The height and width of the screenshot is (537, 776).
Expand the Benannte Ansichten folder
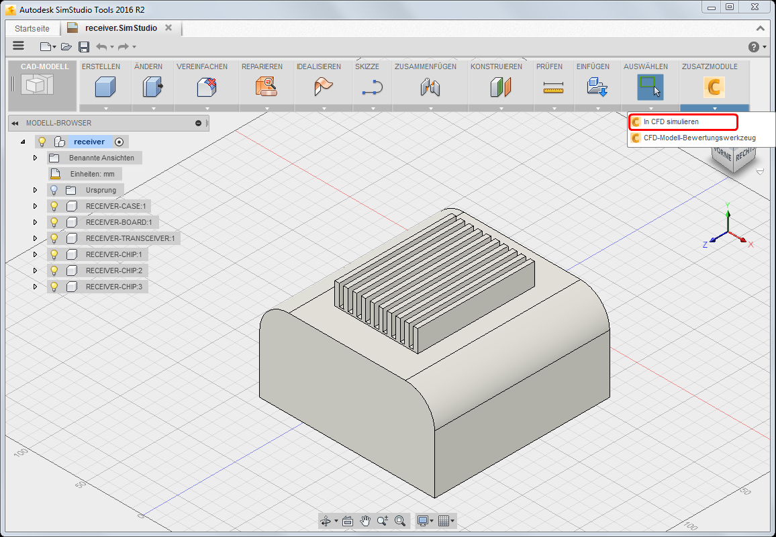(x=35, y=158)
